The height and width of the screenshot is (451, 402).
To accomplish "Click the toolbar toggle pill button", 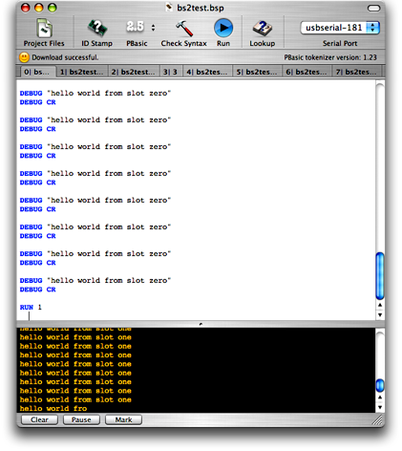I will point(373,8).
